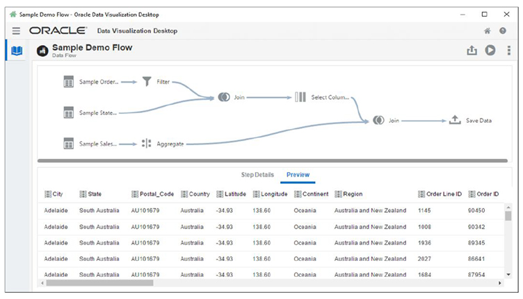The width and height of the screenshot is (523, 299).
Task: Open the hamburger navigation menu
Action: [x=16, y=31]
